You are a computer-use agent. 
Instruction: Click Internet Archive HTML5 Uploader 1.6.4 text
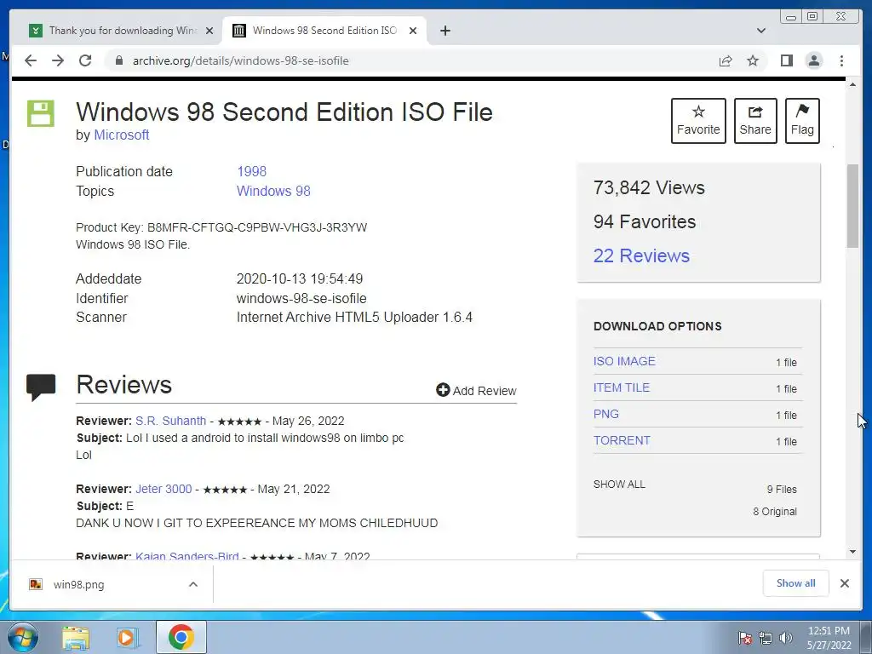point(355,317)
